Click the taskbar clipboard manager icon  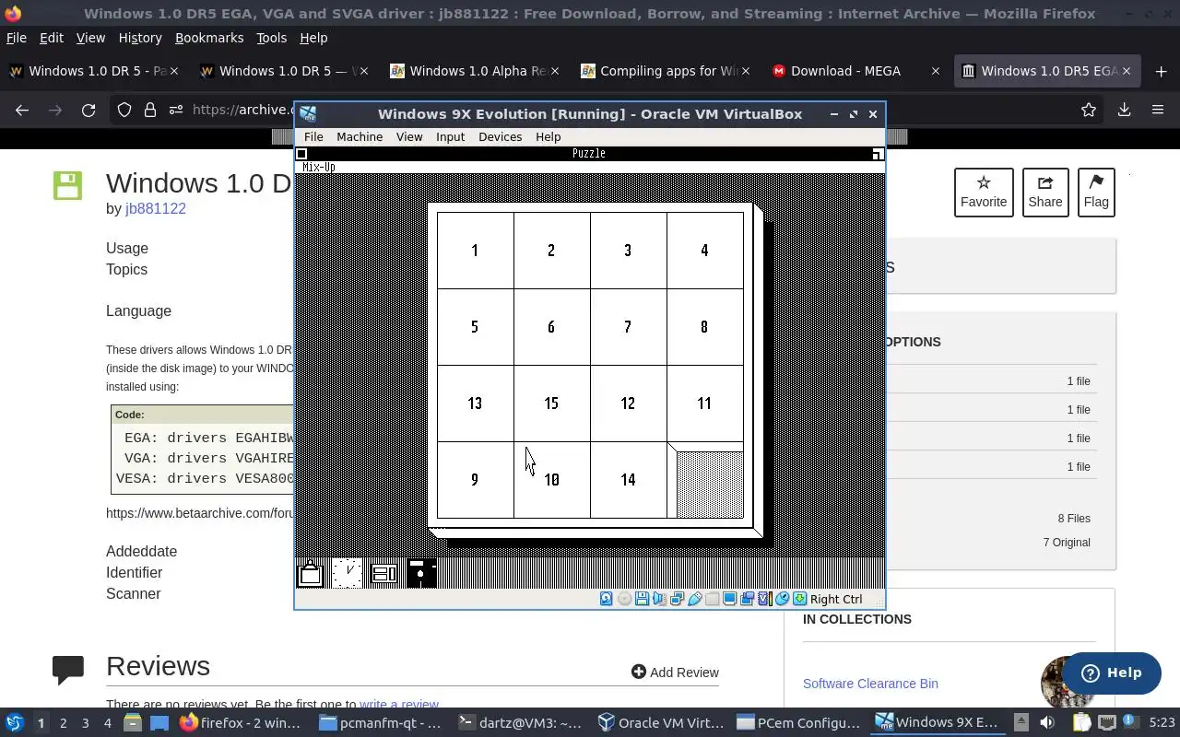1082,722
